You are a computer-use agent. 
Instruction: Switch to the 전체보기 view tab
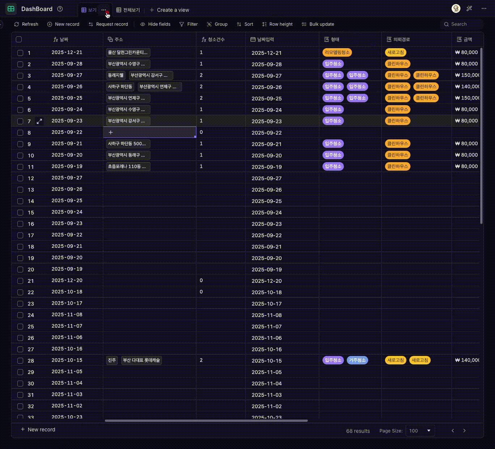[128, 10]
